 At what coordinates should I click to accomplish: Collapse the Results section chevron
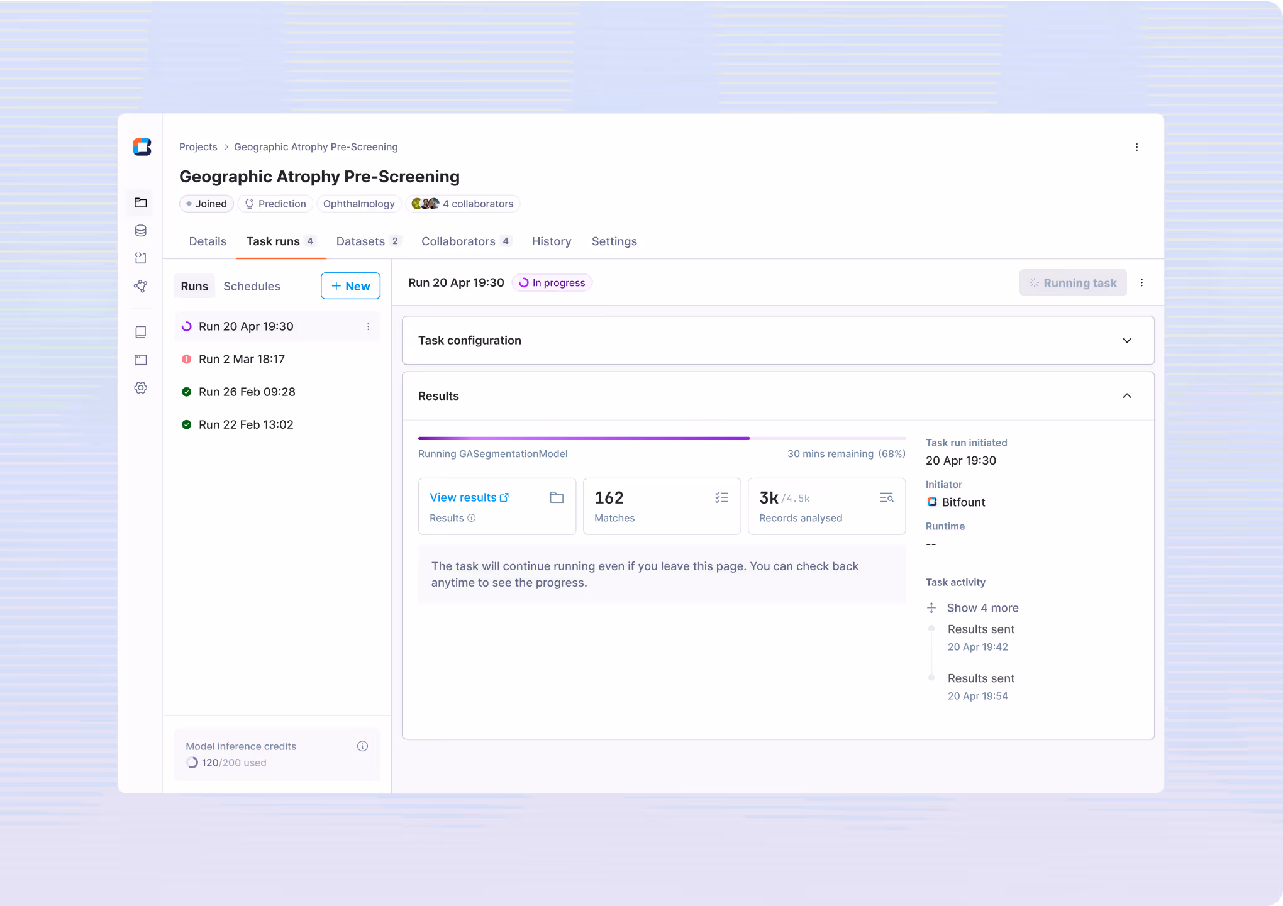(x=1127, y=396)
